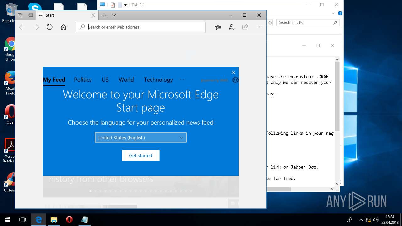Open network status tray icon
The height and width of the screenshot is (226, 402).
(x=368, y=220)
